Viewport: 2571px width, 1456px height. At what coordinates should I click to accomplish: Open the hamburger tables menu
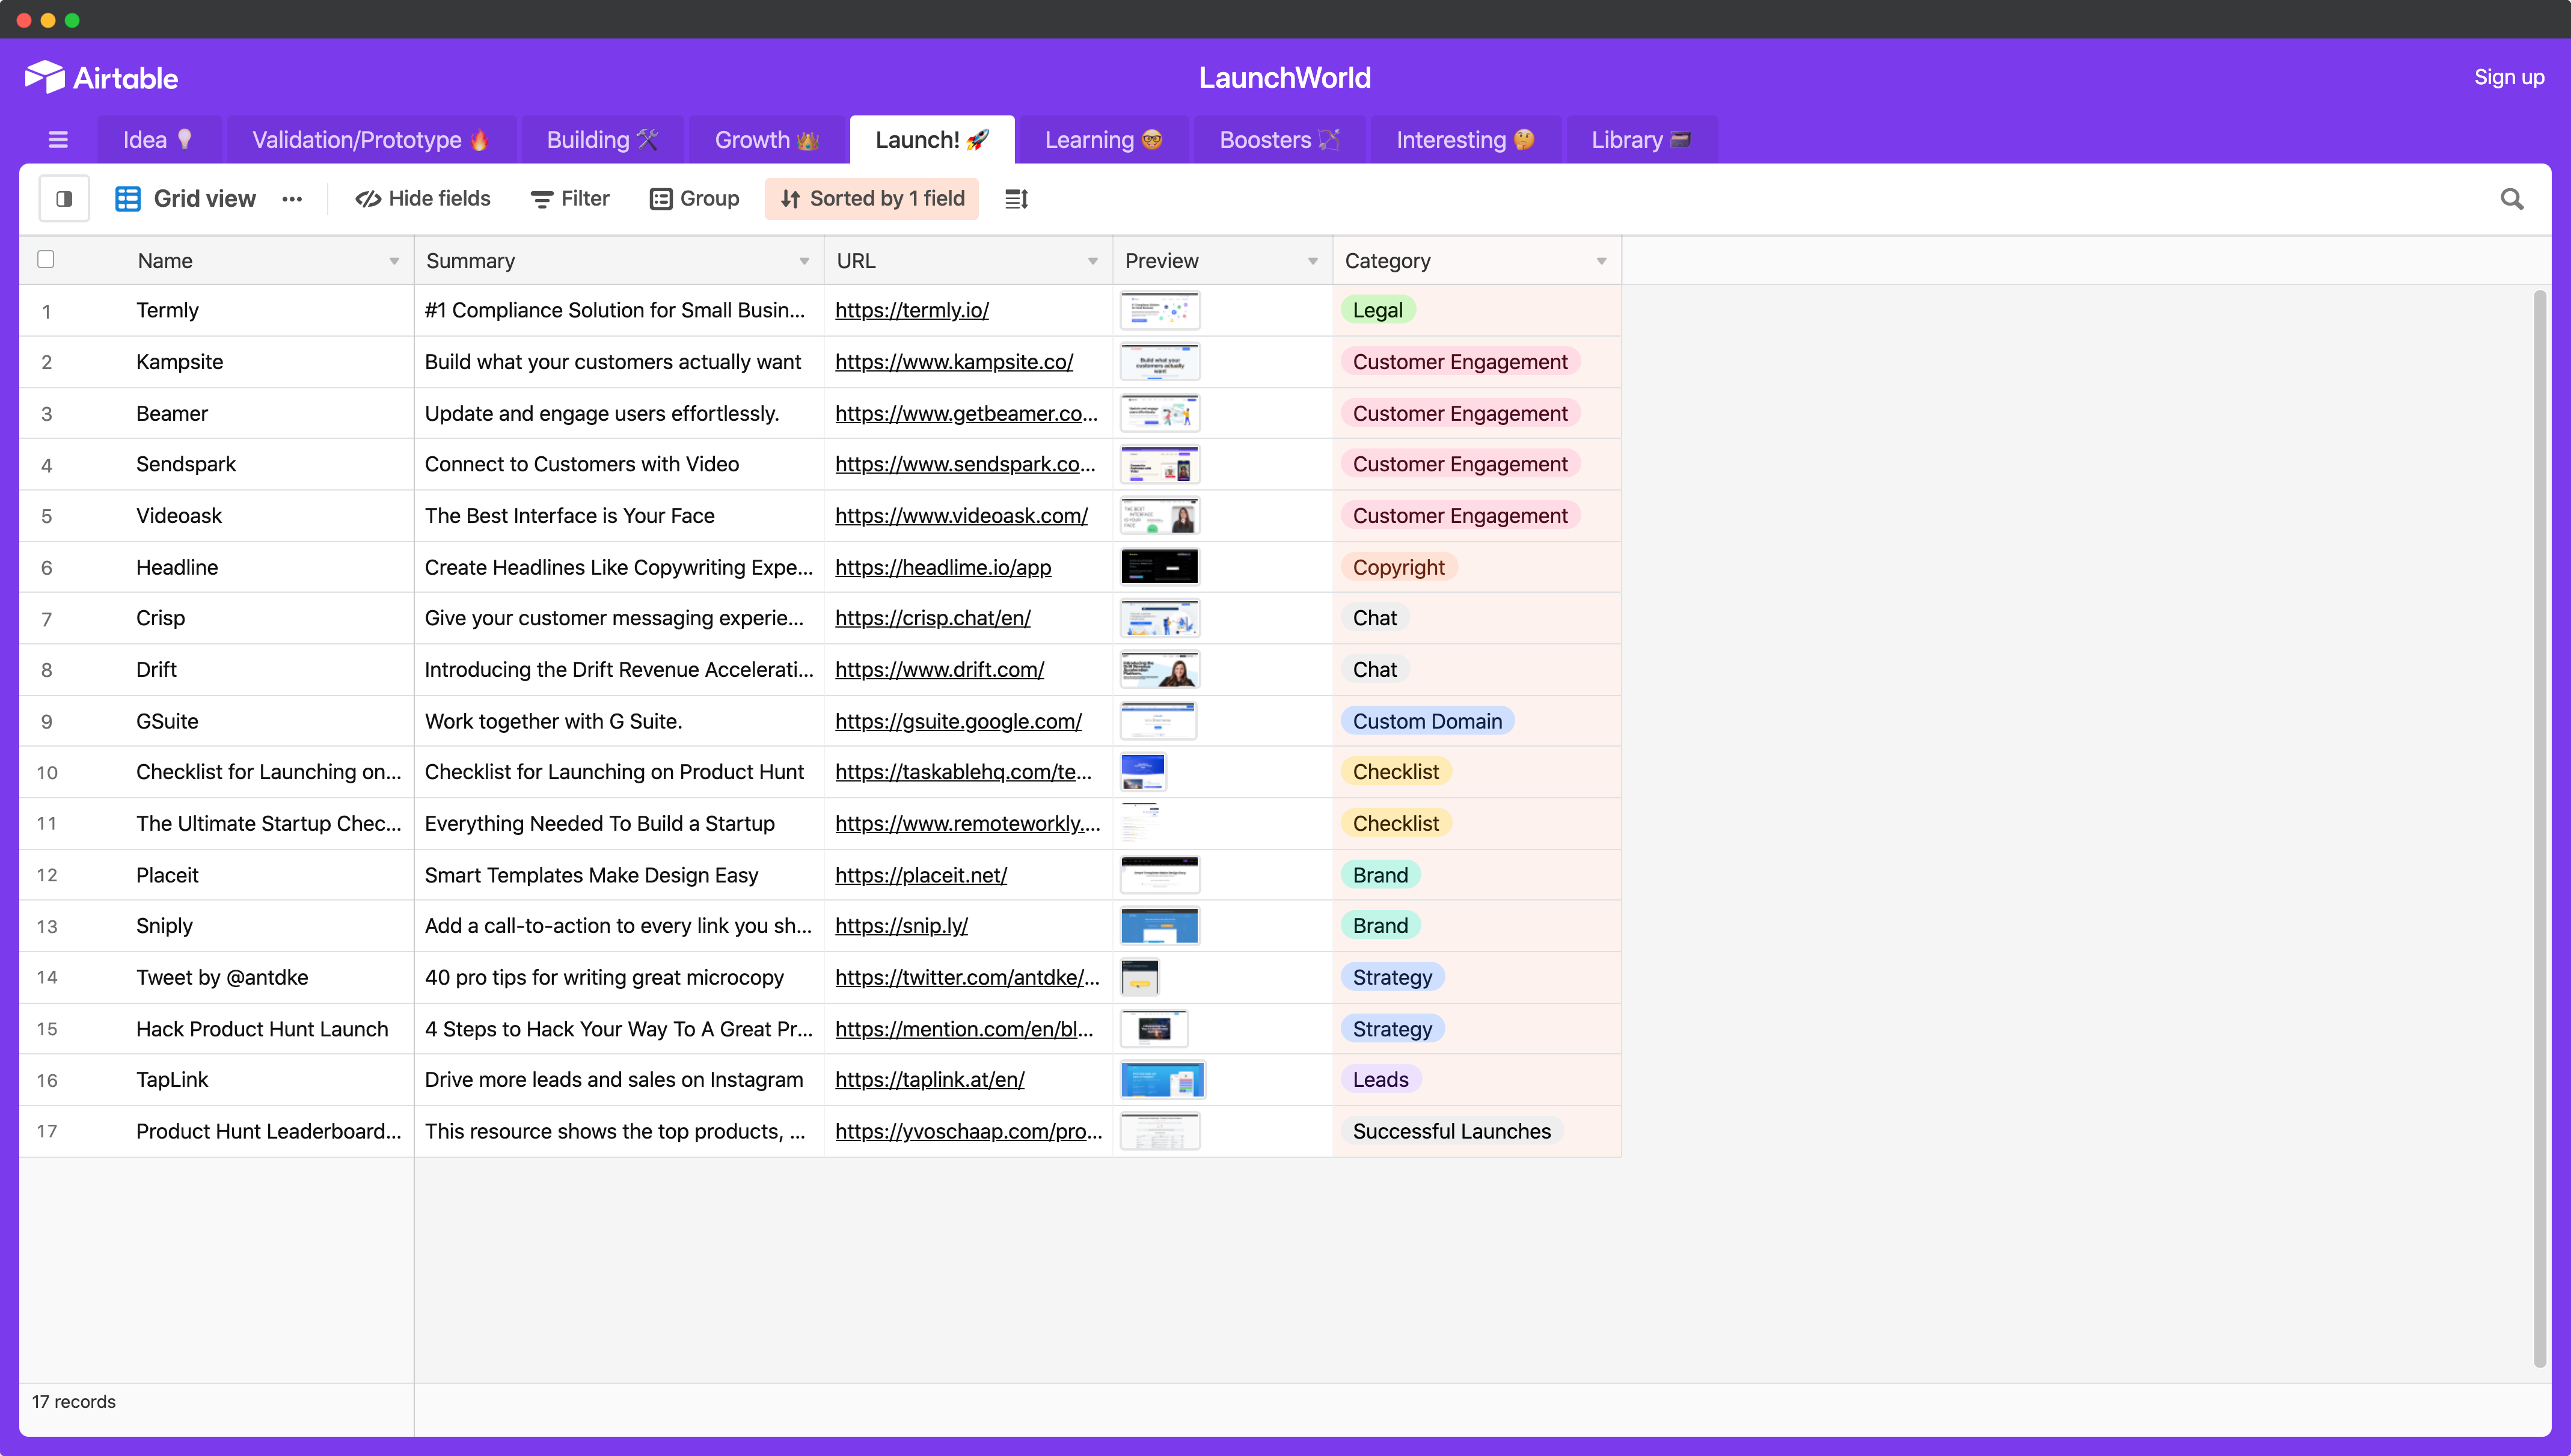(58, 140)
